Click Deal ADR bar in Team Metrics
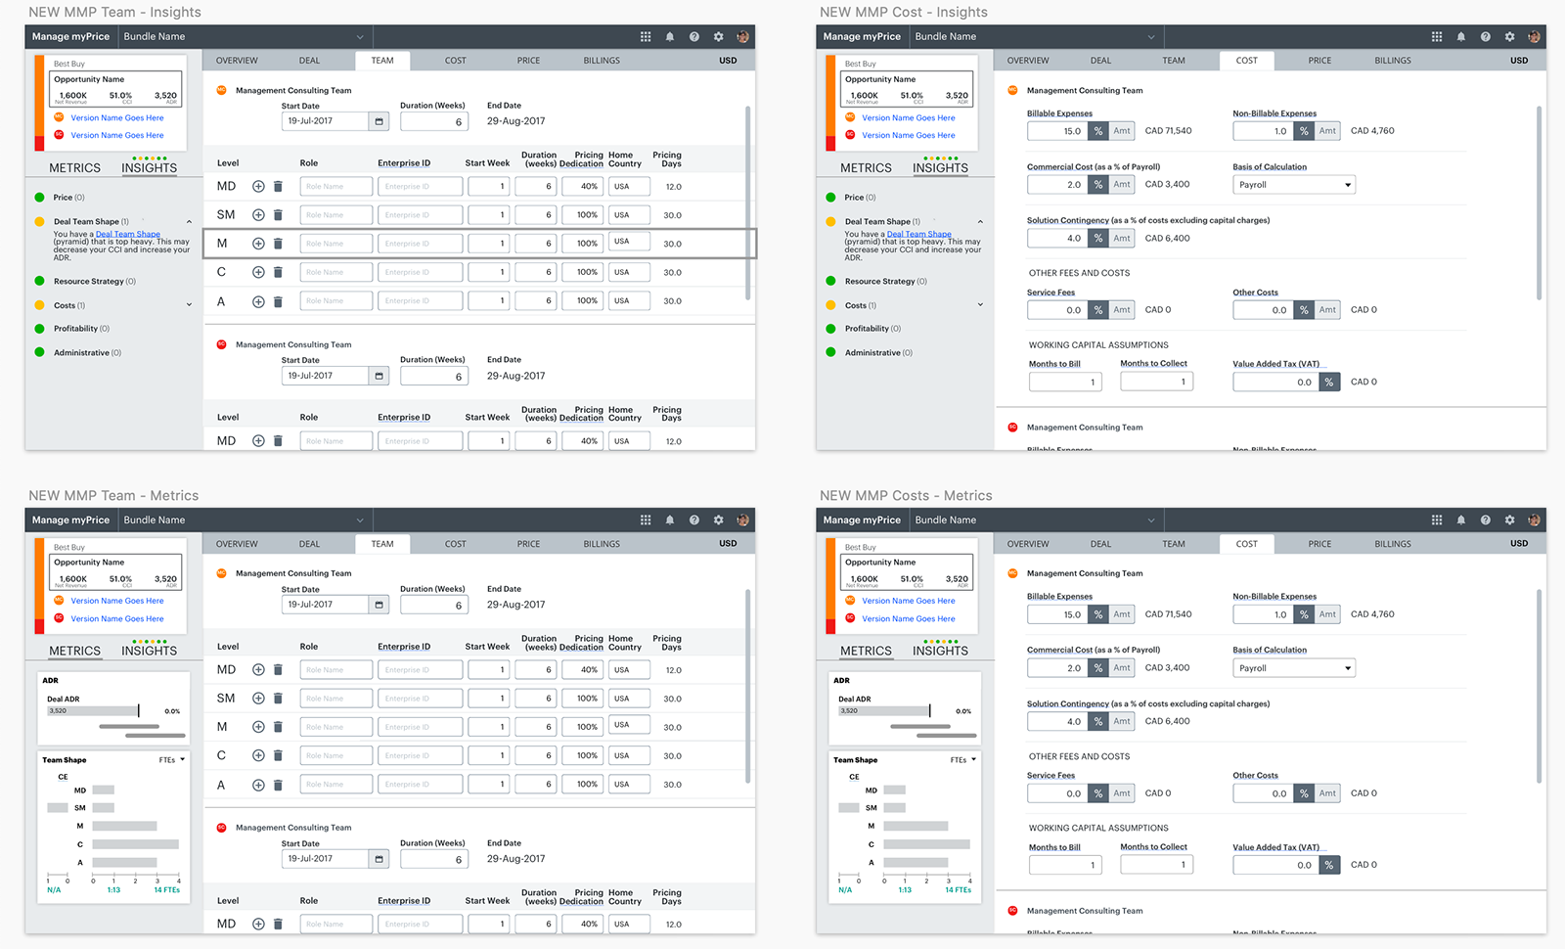 click(93, 710)
